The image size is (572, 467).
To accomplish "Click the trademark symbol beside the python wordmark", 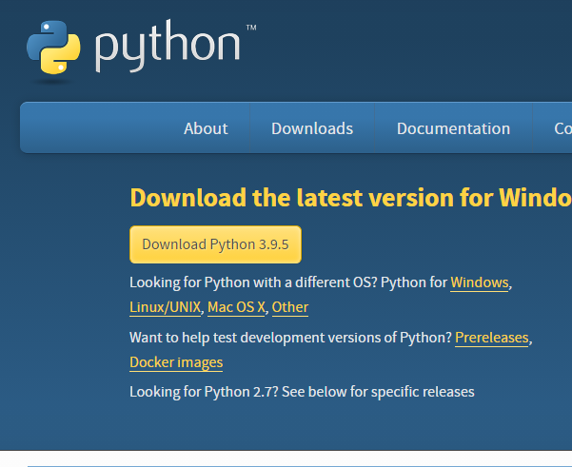I will (251, 29).
